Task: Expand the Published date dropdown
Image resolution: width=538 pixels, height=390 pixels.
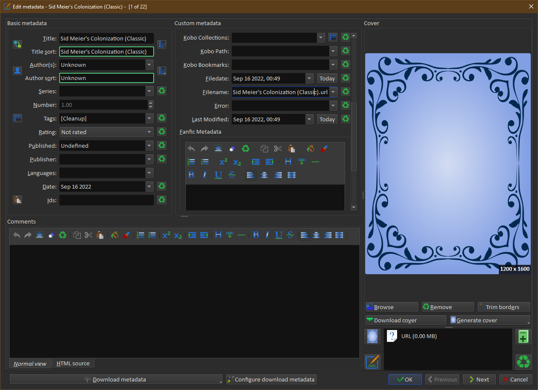Action: pos(149,146)
